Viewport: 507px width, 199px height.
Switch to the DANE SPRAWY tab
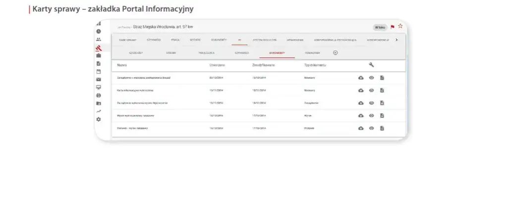point(128,40)
